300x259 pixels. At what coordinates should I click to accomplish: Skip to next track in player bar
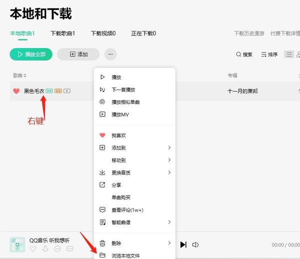183,244
